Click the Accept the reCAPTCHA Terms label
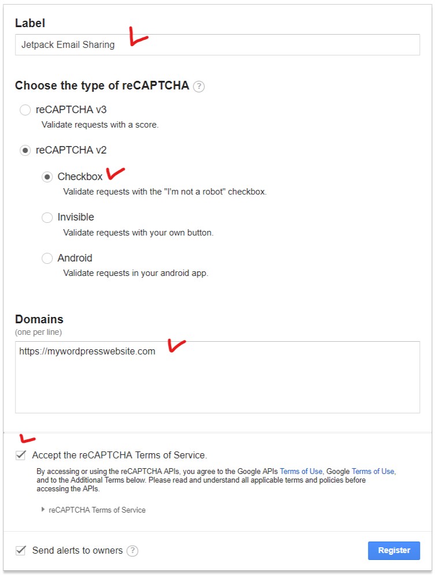Image resolution: width=435 pixels, height=575 pixels. 120,455
